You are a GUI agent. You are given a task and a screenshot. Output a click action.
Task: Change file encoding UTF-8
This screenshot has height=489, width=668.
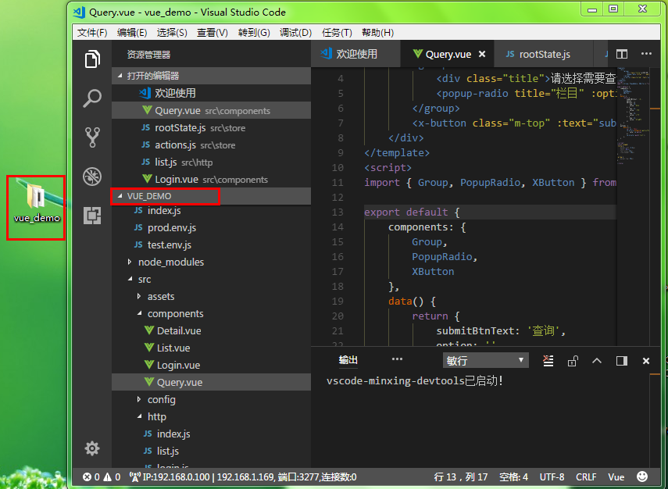(552, 477)
